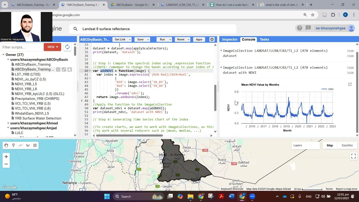Open Adobe Acrobat from the taskbar
The width and height of the screenshot is (359, 202).
click(221, 196)
